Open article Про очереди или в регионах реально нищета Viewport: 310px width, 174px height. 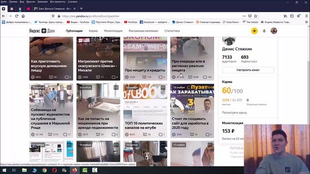(192, 58)
